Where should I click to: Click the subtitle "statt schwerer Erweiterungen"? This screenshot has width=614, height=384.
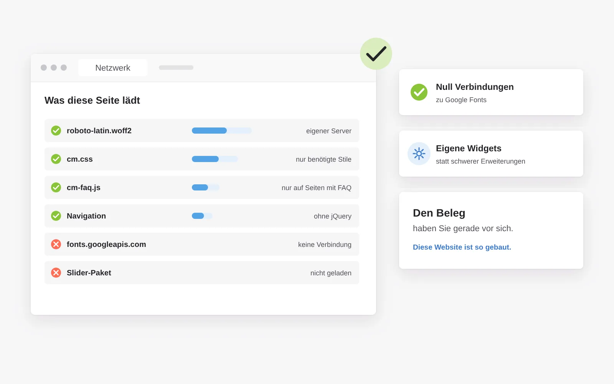(480, 161)
